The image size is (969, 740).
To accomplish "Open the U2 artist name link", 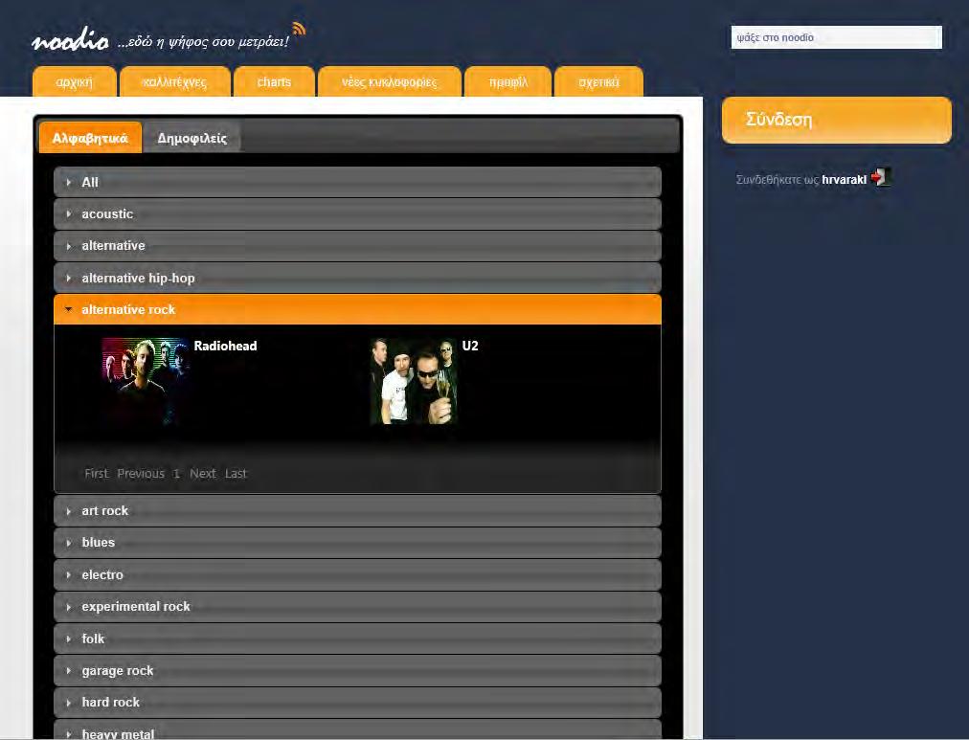I will 470,346.
